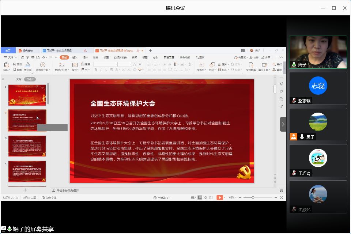351x234 pixels.
Task: Open the 设计 ribbon tab
Action: (x=85, y=57)
